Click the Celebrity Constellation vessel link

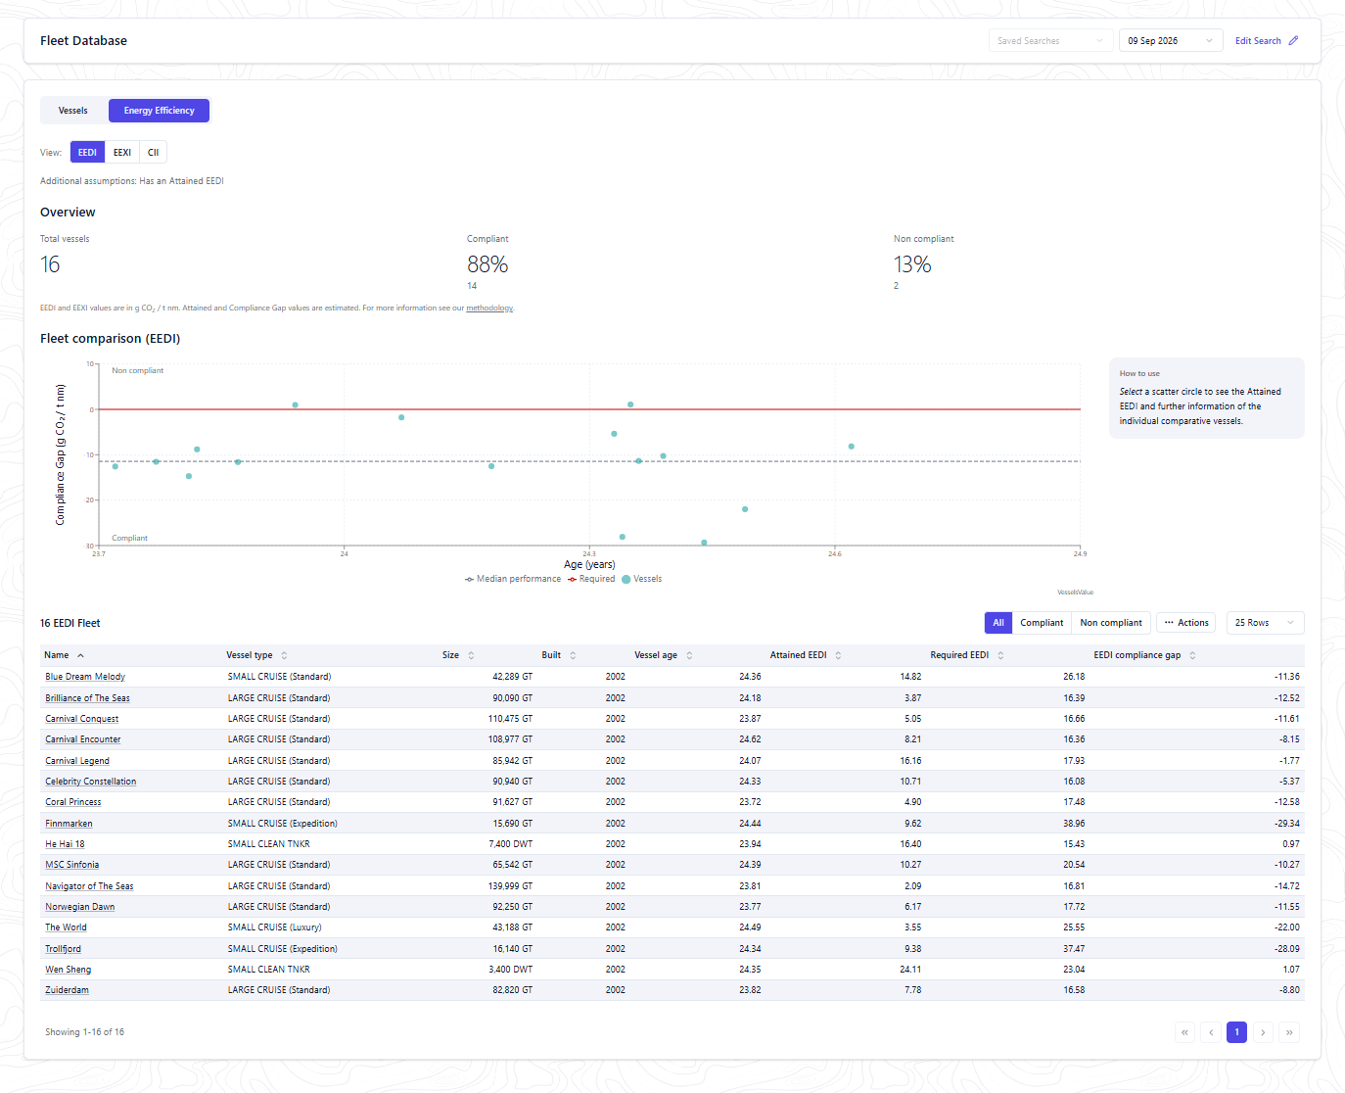click(x=91, y=782)
